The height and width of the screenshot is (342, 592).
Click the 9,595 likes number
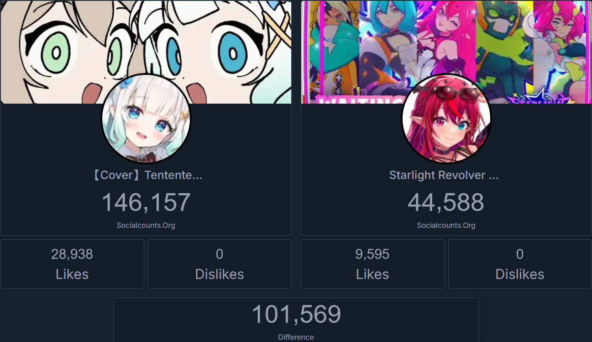coord(372,254)
